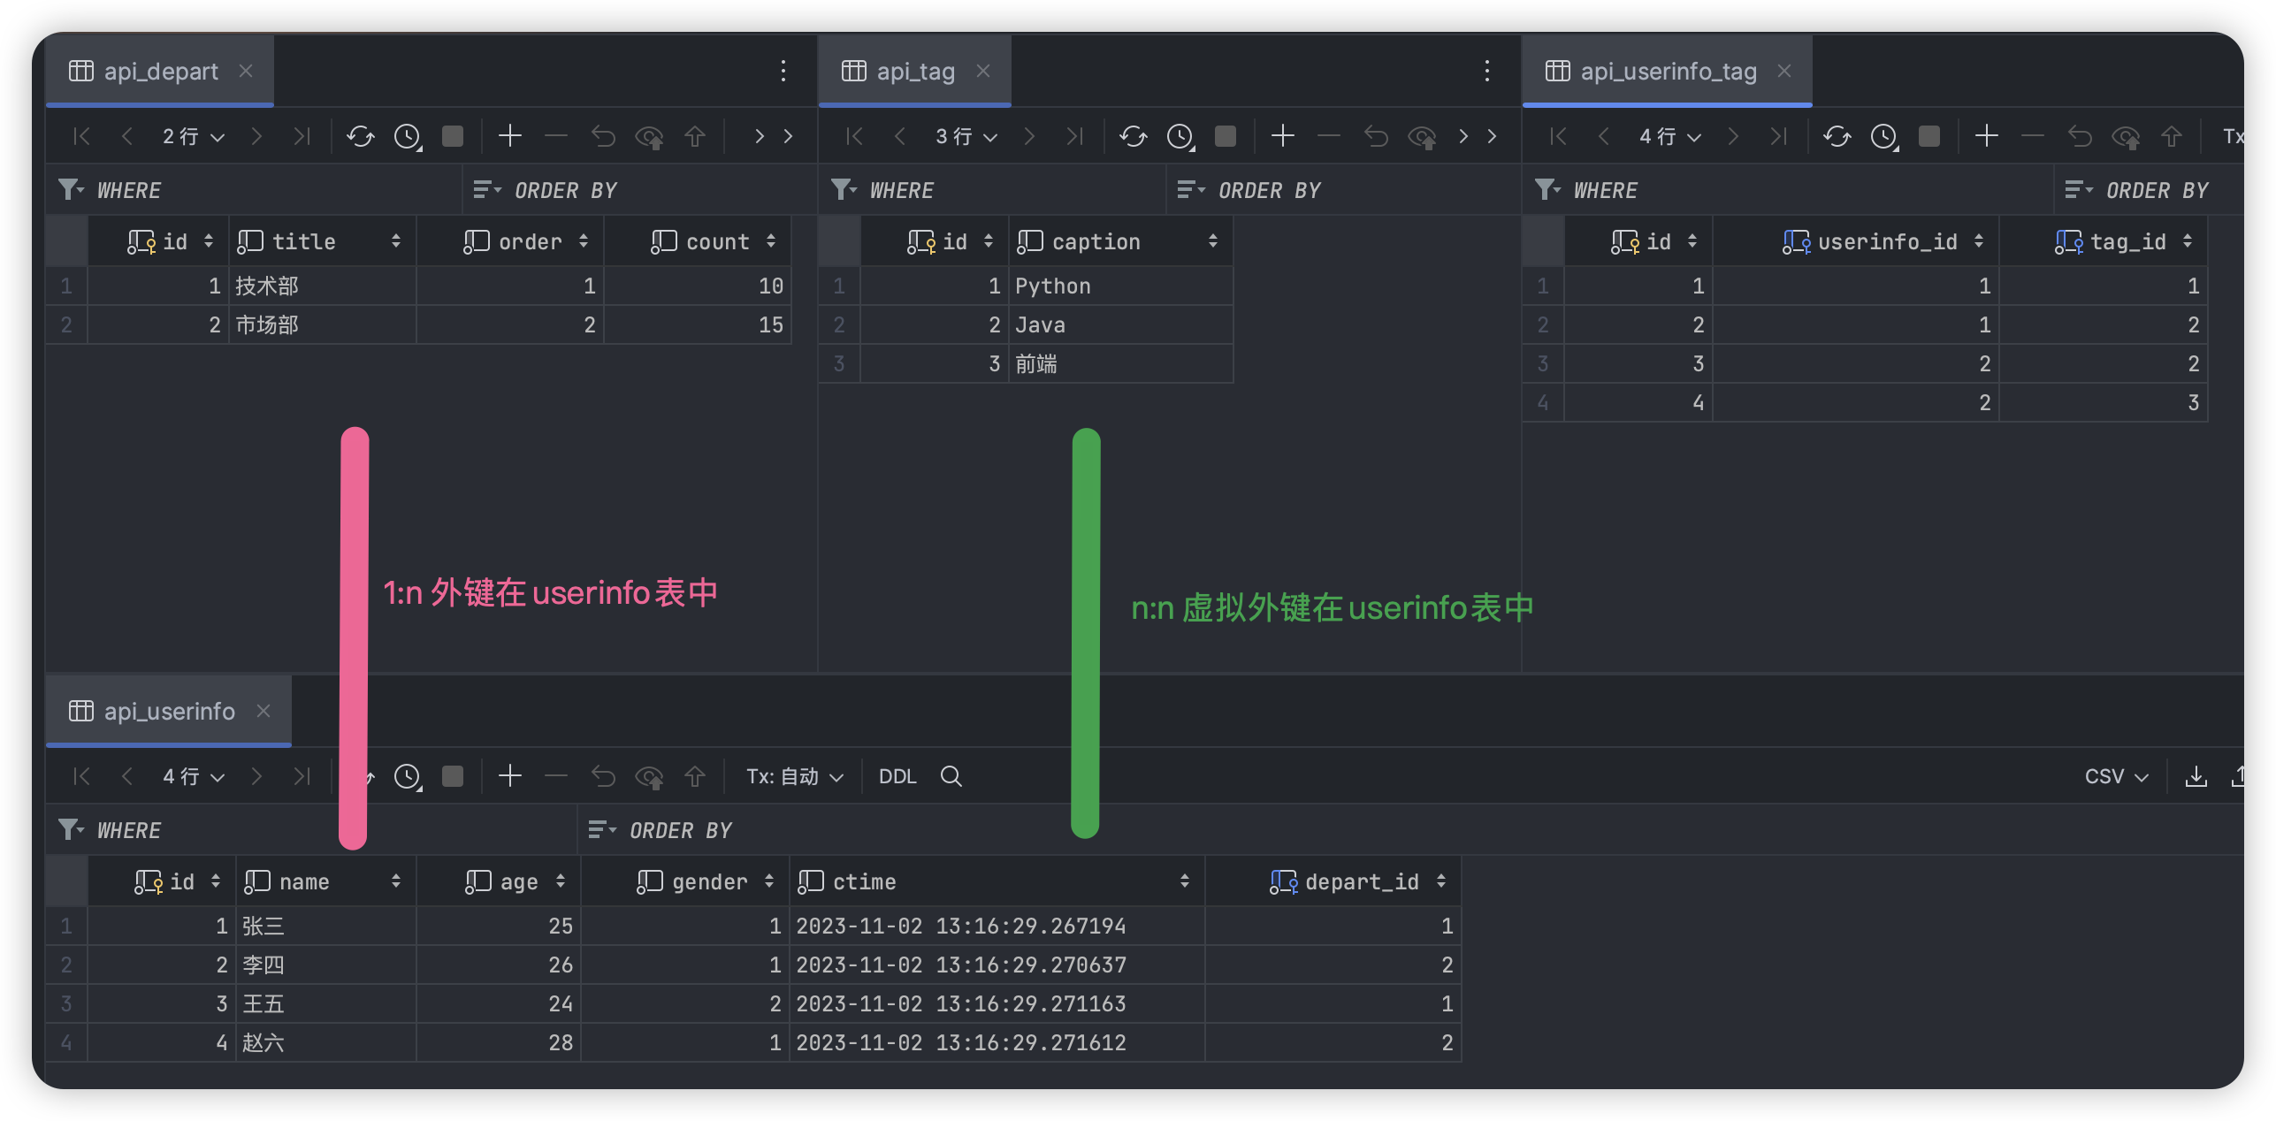Toggle sort on the caption column
Image resolution: width=2276 pixels, height=1121 pixels.
tap(1212, 241)
